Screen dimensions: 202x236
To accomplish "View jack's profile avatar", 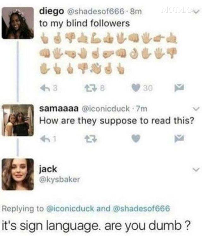I will (18, 174).
